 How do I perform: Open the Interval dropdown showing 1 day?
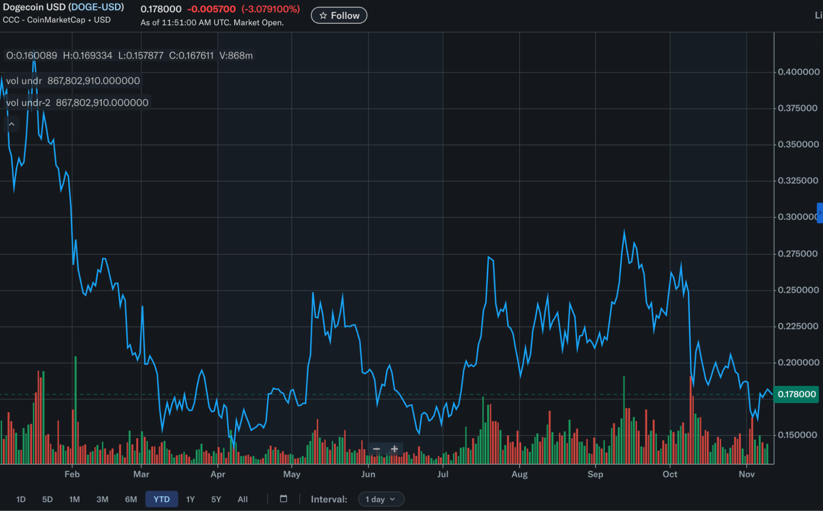(x=381, y=499)
